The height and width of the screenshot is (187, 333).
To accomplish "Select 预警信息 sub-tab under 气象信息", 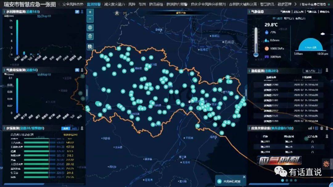I will pos(289,18).
